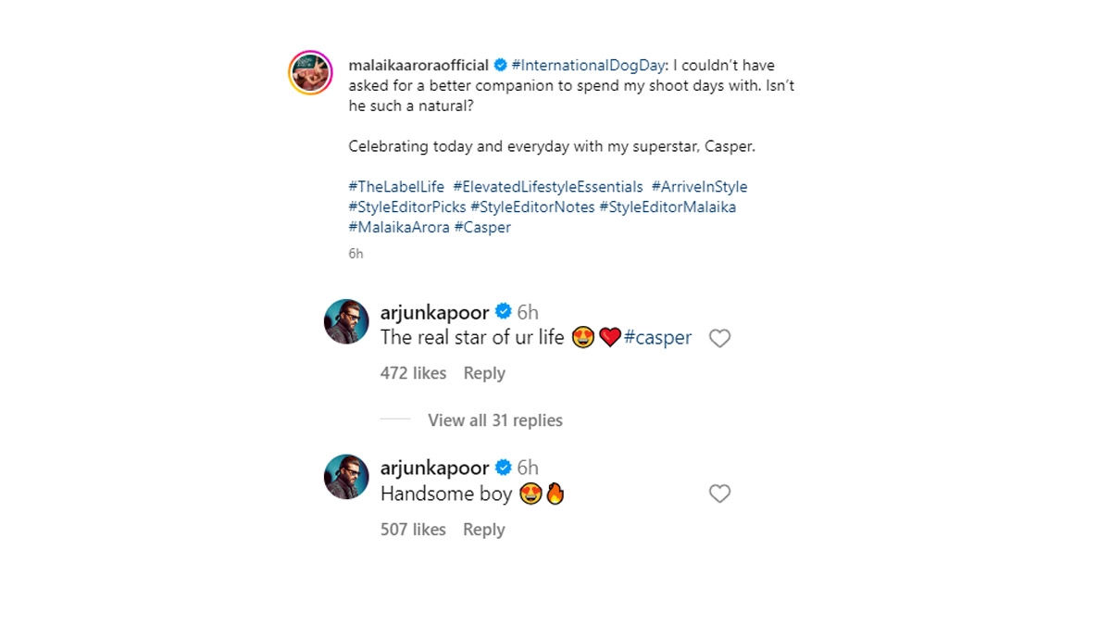1111x625 pixels.
Task: Expand View all 31 replies
Action: tap(494, 420)
